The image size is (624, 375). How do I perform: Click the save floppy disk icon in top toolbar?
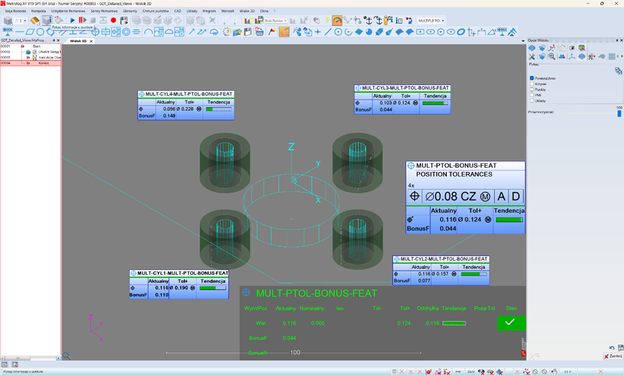[124, 20]
